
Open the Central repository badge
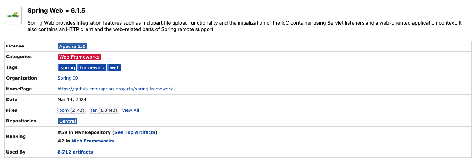coord(67,121)
